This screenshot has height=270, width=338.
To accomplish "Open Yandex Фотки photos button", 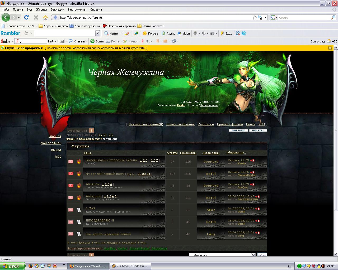I will tap(130, 41).
